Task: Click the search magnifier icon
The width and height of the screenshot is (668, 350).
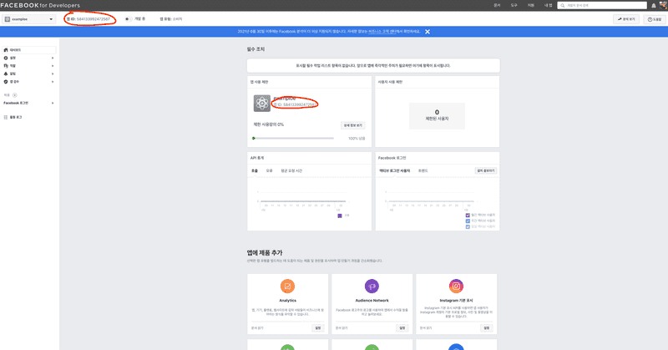Action: (x=562, y=6)
